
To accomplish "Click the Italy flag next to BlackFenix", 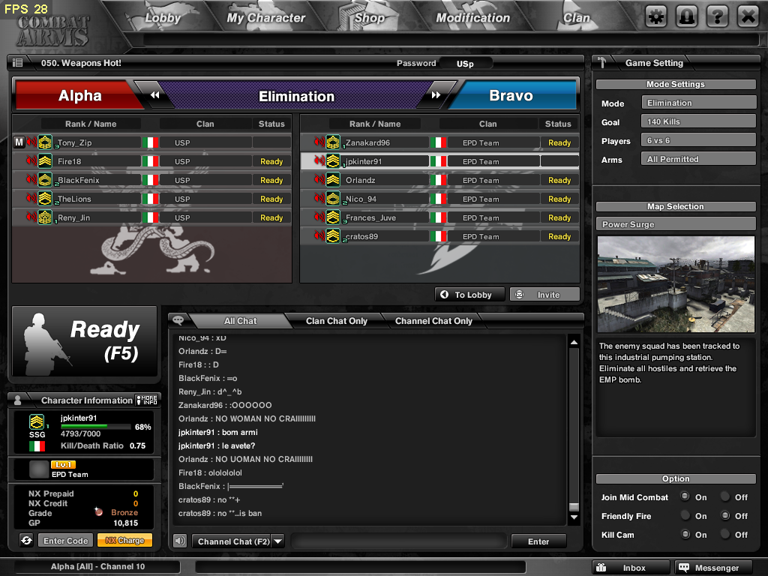I will (150, 180).
